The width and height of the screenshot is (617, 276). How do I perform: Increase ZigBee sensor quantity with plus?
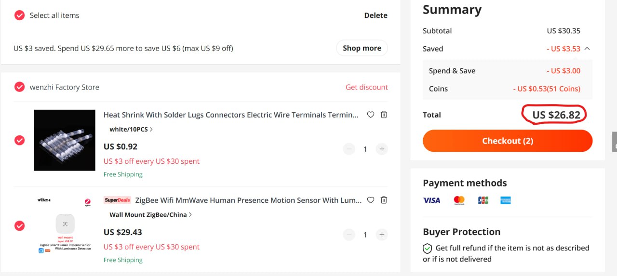click(382, 235)
